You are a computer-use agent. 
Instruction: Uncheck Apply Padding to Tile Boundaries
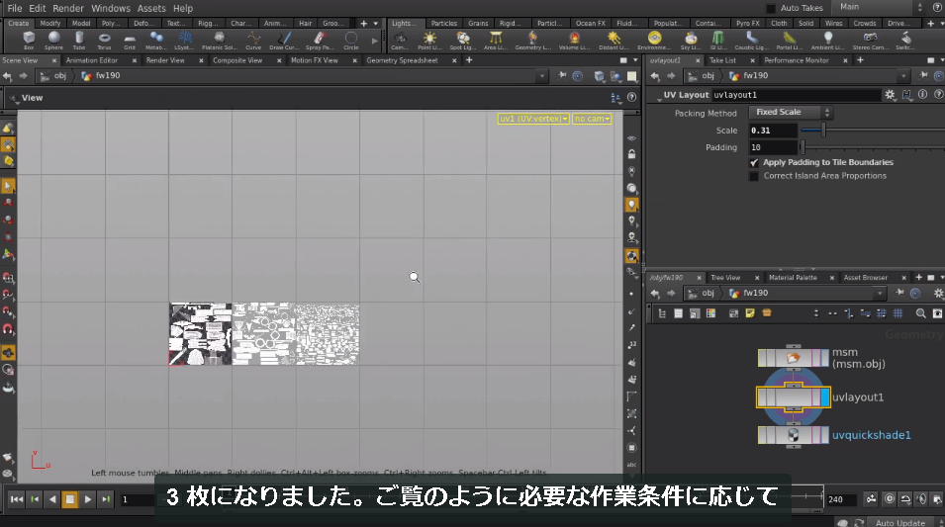coord(753,162)
